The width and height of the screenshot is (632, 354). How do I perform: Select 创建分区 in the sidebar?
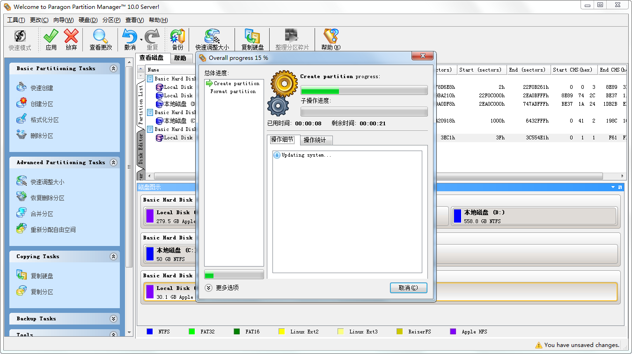click(x=42, y=104)
